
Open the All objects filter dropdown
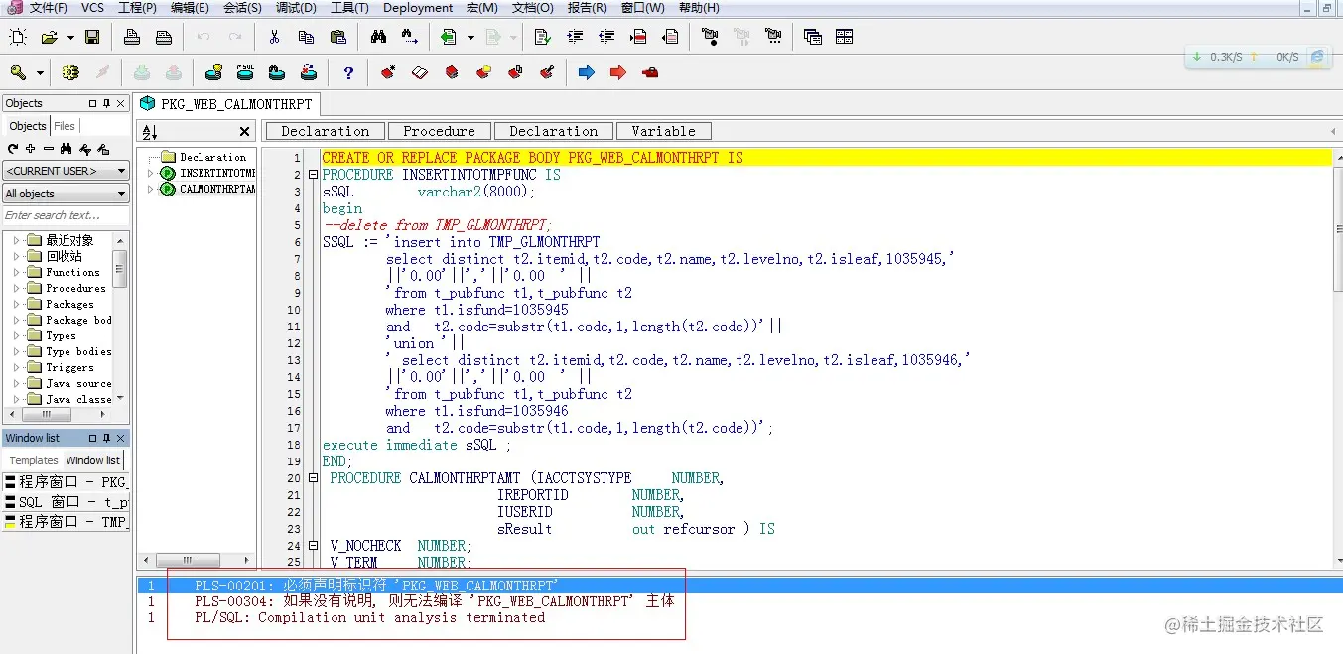click(x=66, y=194)
